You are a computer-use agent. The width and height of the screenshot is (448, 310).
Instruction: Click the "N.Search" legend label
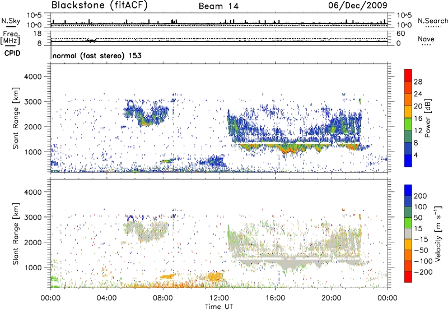pyautogui.click(x=432, y=21)
